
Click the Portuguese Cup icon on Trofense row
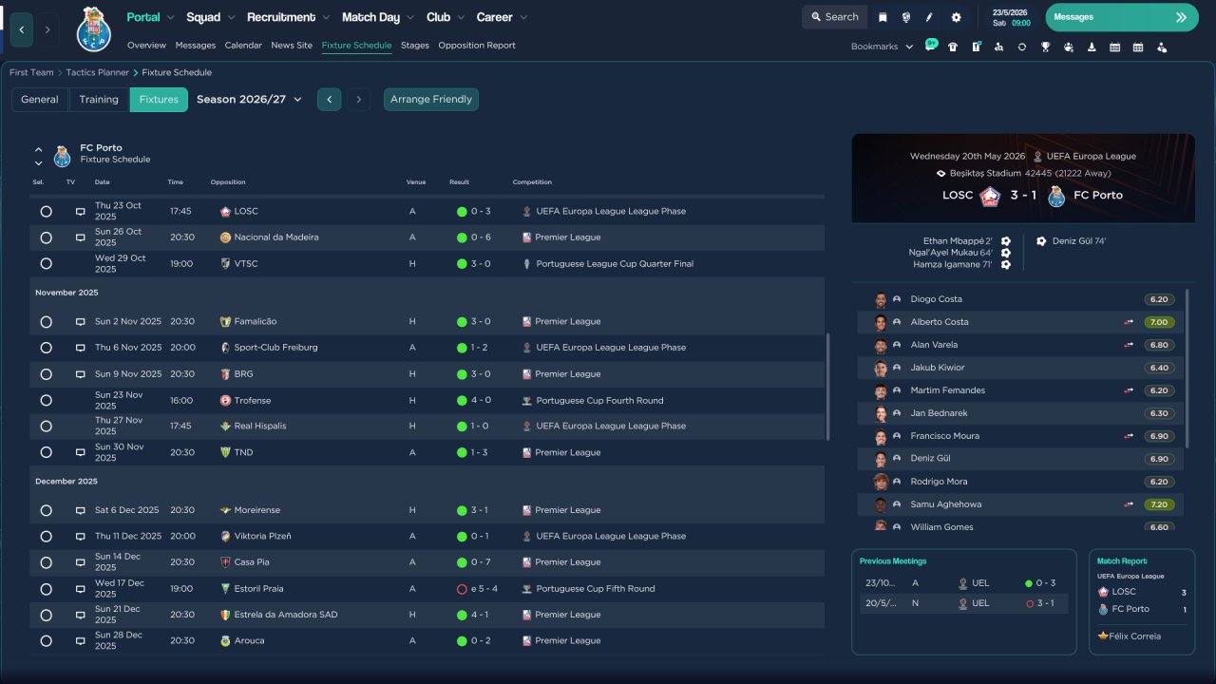(x=527, y=401)
